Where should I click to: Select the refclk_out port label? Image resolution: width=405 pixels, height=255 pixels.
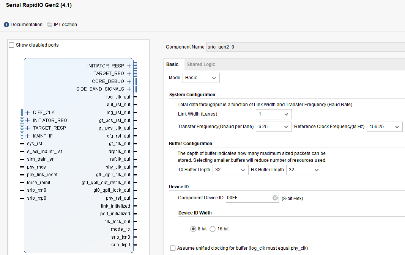pyautogui.click(x=120, y=159)
